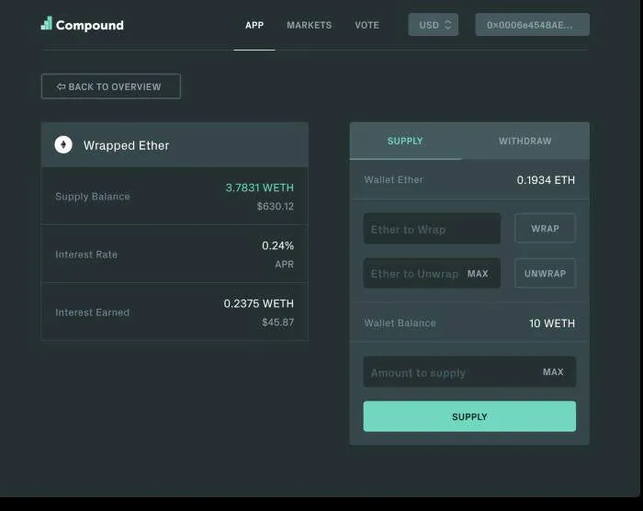643x511 pixels.
Task: Click the green SUPPLY button
Action: (469, 416)
